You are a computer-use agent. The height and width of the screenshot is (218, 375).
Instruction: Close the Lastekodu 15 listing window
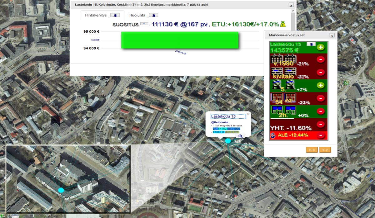(291, 5)
